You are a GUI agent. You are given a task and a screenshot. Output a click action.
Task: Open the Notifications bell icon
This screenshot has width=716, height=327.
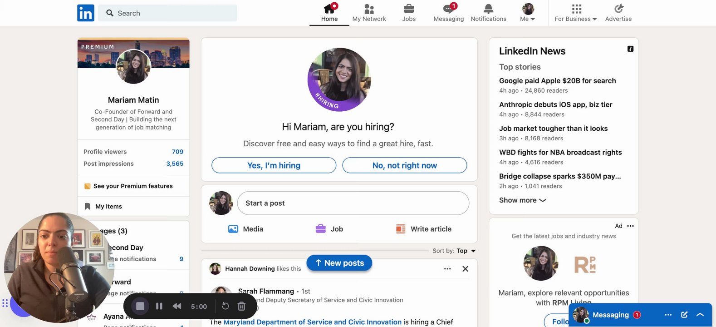click(488, 9)
